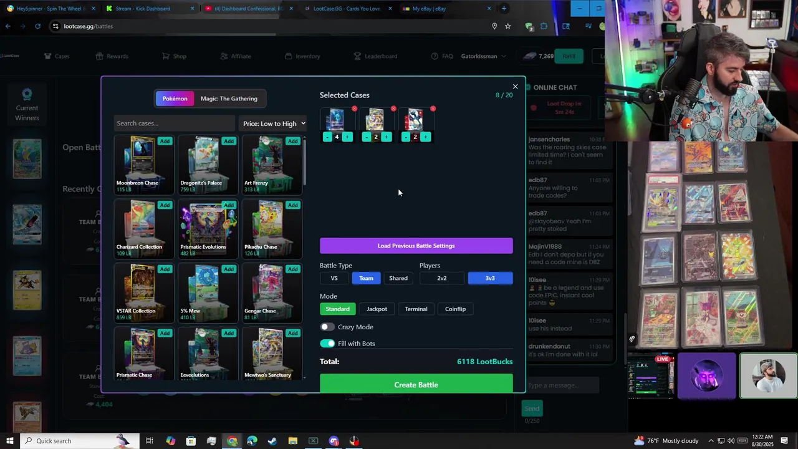Image resolution: width=798 pixels, height=449 pixels.
Task: Add the Prismatic Evolutions case
Action: [x=229, y=205]
